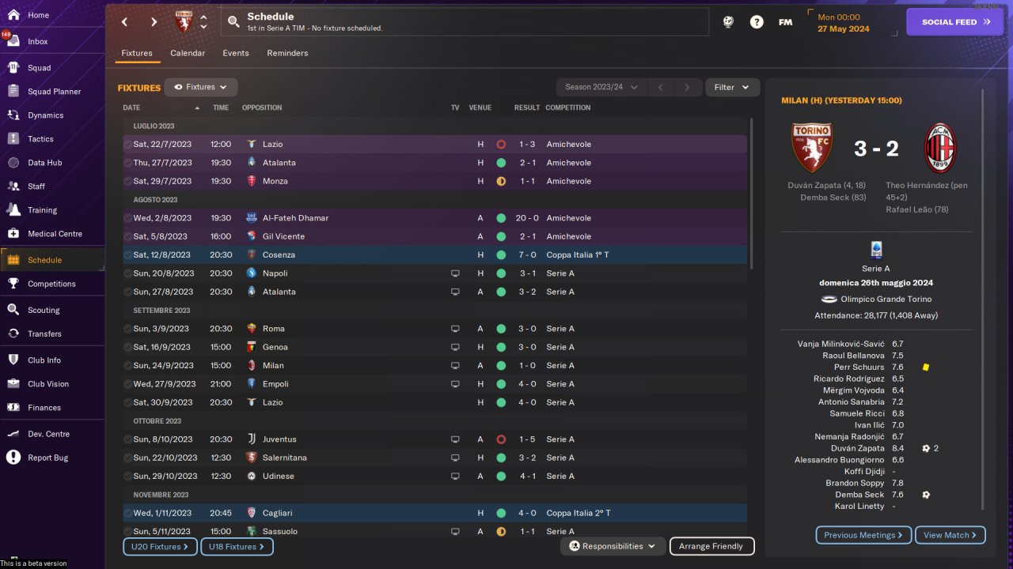
Task: Sort by the Opposition column header
Action: point(262,107)
